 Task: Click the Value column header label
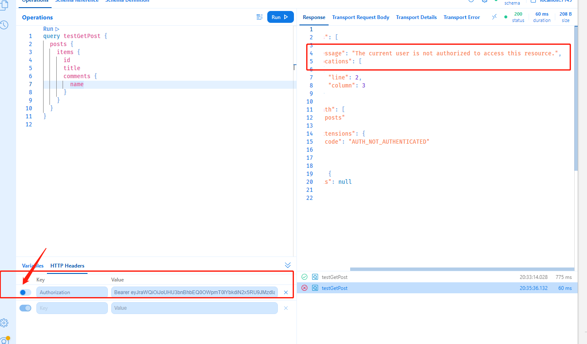click(x=118, y=280)
